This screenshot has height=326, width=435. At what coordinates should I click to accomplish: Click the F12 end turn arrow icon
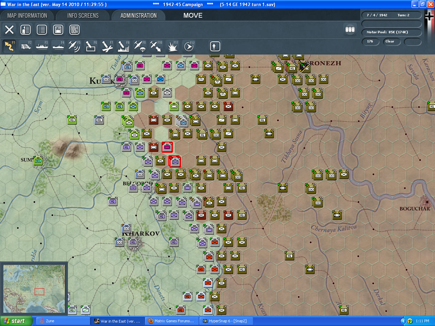coord(189,46)
